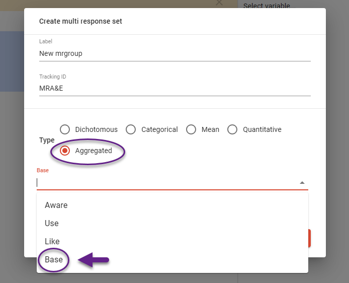Select Base option in the dropdown list

54,260
